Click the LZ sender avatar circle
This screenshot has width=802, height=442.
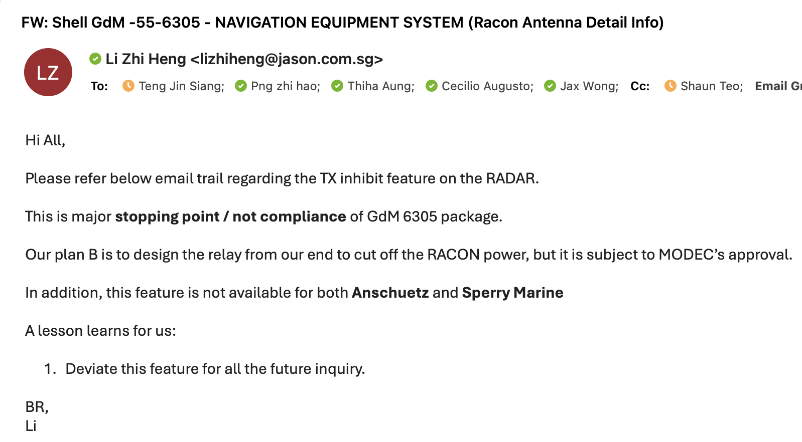click(48, 72)
